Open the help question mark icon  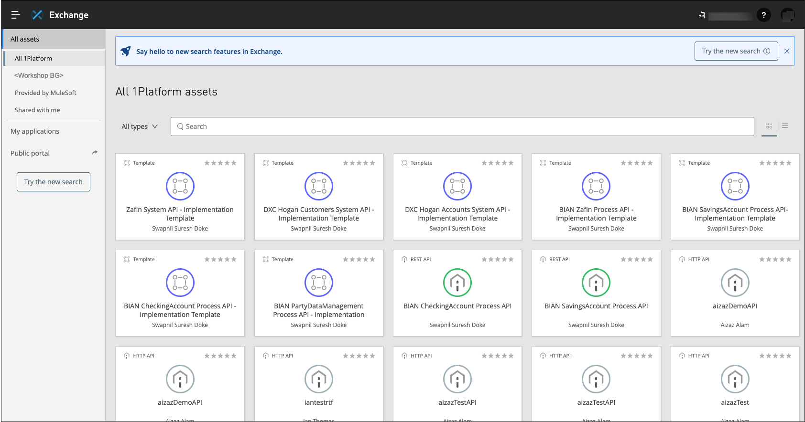[764, 15]
